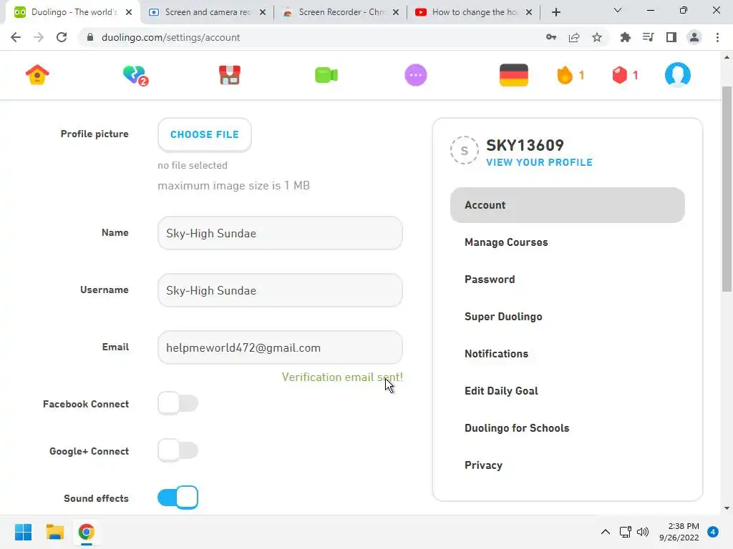Select Account in the settings menu
The height and width of the screenshot is (549, 733).
[x=568, y=205]
